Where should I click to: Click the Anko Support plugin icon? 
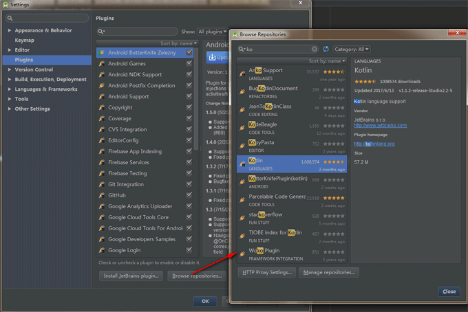tap(242, 74)
